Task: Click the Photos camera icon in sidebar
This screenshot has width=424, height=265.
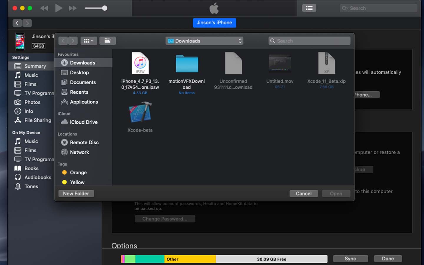Action: 18,102
